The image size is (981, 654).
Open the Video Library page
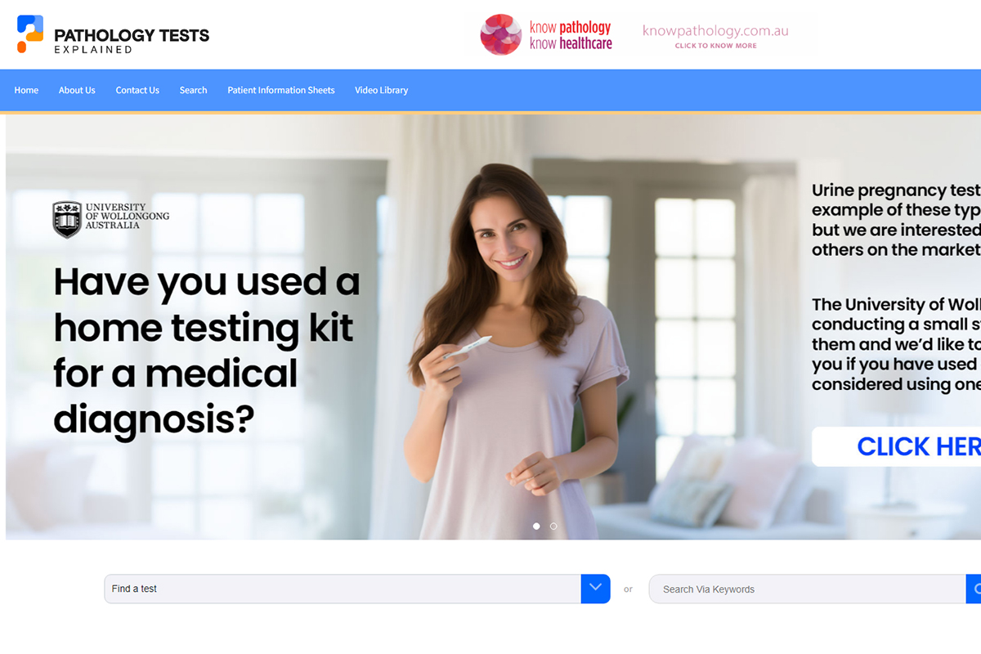[x=381, y=90]
